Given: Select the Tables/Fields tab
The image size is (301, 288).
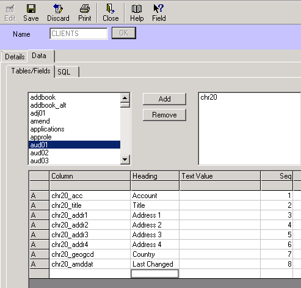Looking at the screenshot, I should [31, 71].
